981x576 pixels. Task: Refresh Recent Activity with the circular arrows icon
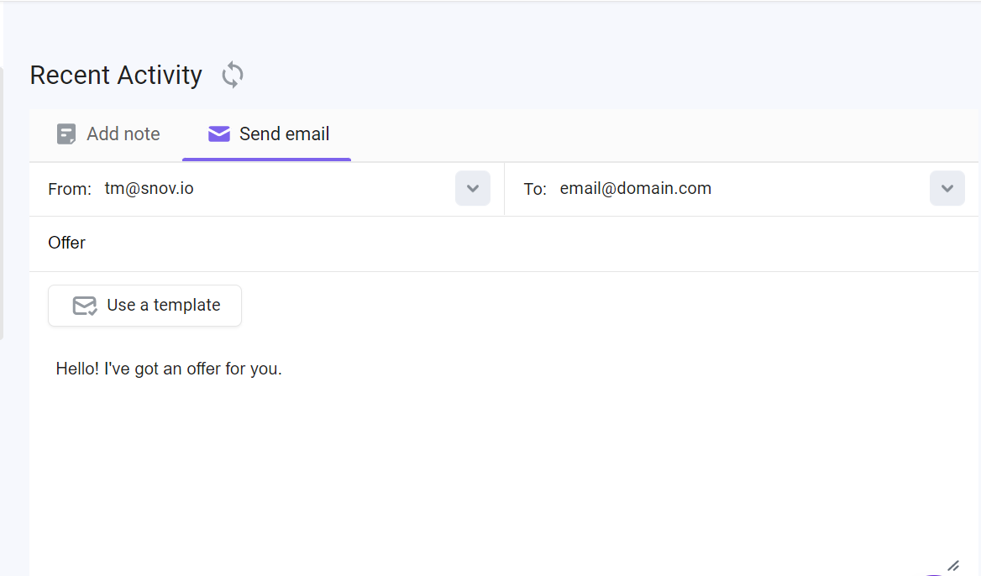coord(232,75)
